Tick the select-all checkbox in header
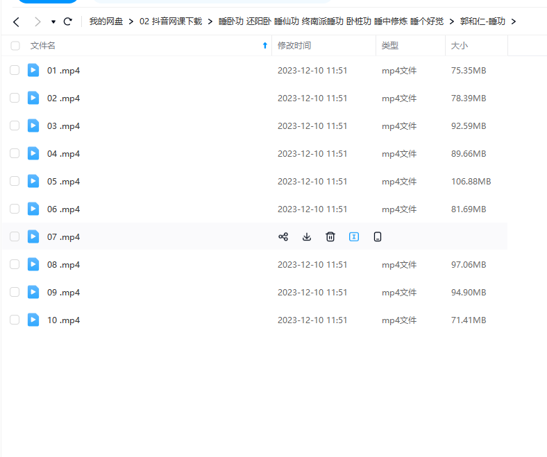The image size is (547, 457). (x=15, y=46)
